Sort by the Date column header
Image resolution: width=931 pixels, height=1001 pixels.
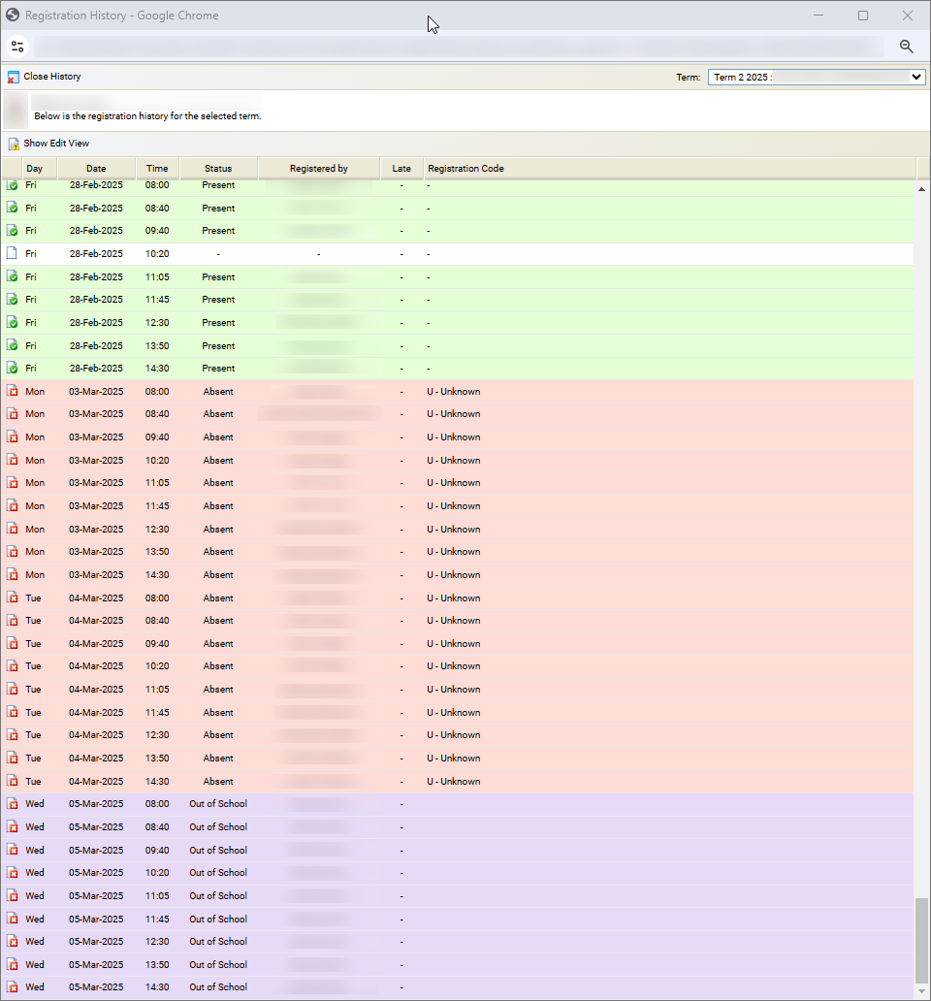point(96,169)
